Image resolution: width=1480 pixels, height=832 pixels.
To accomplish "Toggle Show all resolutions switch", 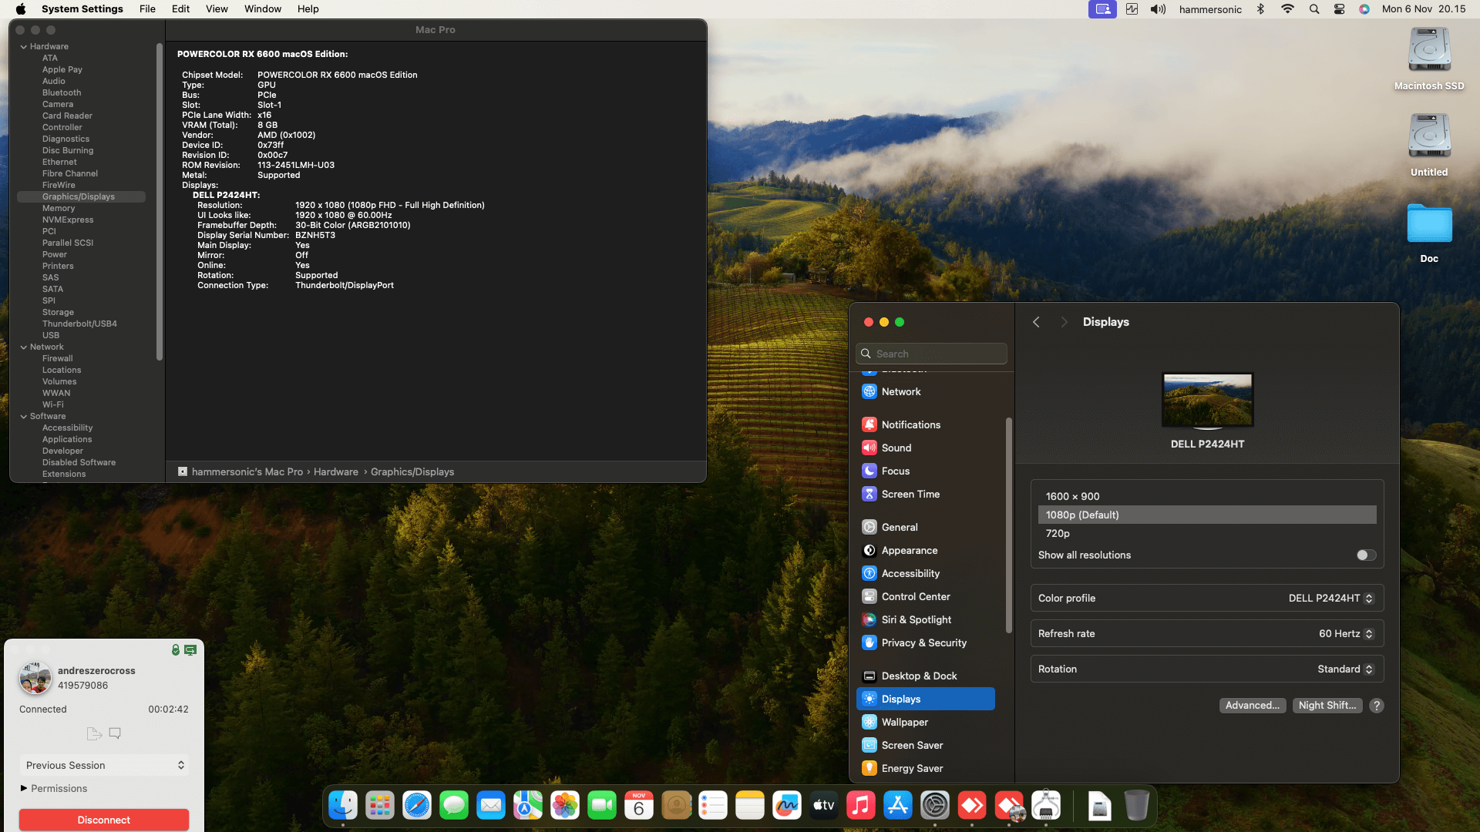I will point(1367,555).
